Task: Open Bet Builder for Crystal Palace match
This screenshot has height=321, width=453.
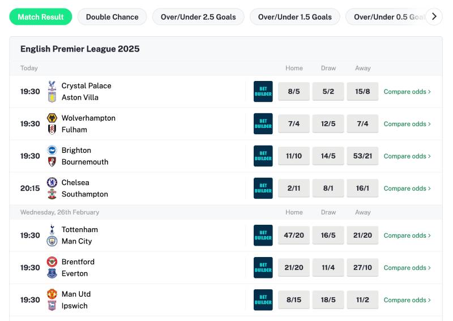Action: coord(263,92)
